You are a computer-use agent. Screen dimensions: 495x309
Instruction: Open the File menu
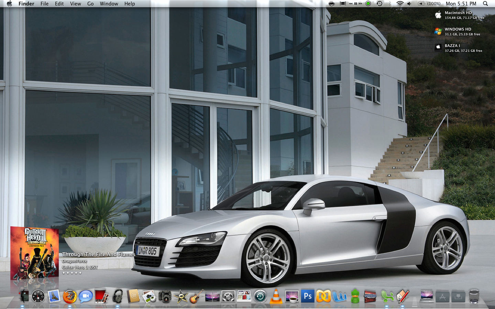pos(44,3)
